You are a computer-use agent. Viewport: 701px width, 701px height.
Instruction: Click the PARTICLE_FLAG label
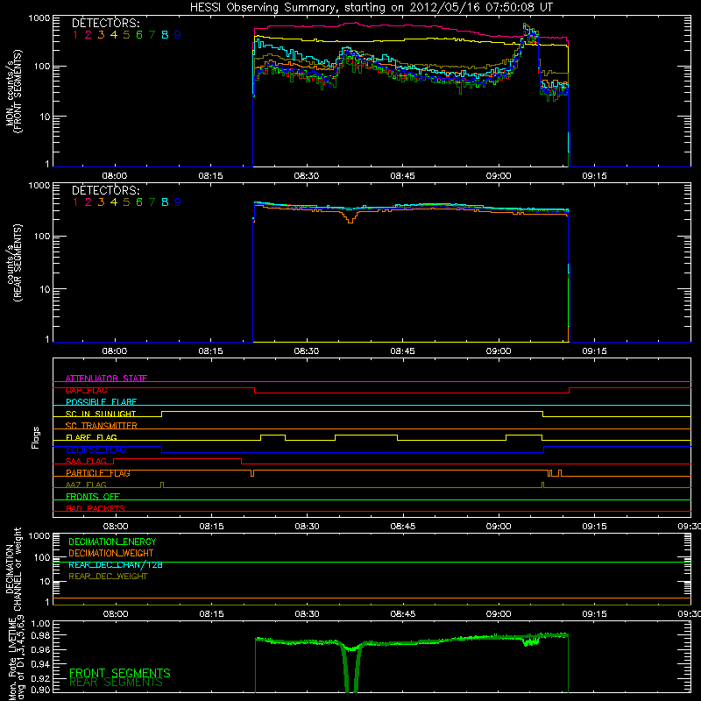pyautogui.click(x=98, y=473)
